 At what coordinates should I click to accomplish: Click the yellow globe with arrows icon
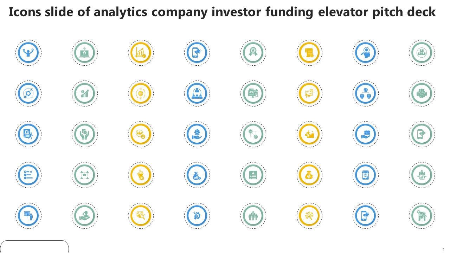pos(141,93)
